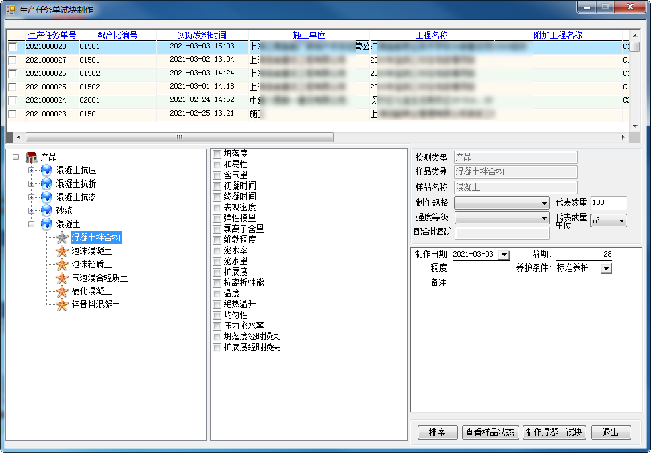Check the row checkbox for task 2021000027

coord(13,60)
